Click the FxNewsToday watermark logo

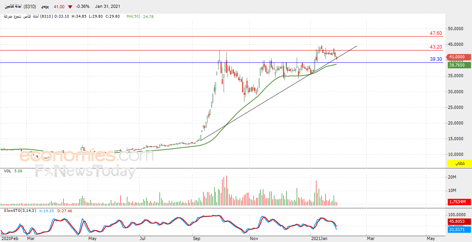pyautogui.click(x=85, y=172)
